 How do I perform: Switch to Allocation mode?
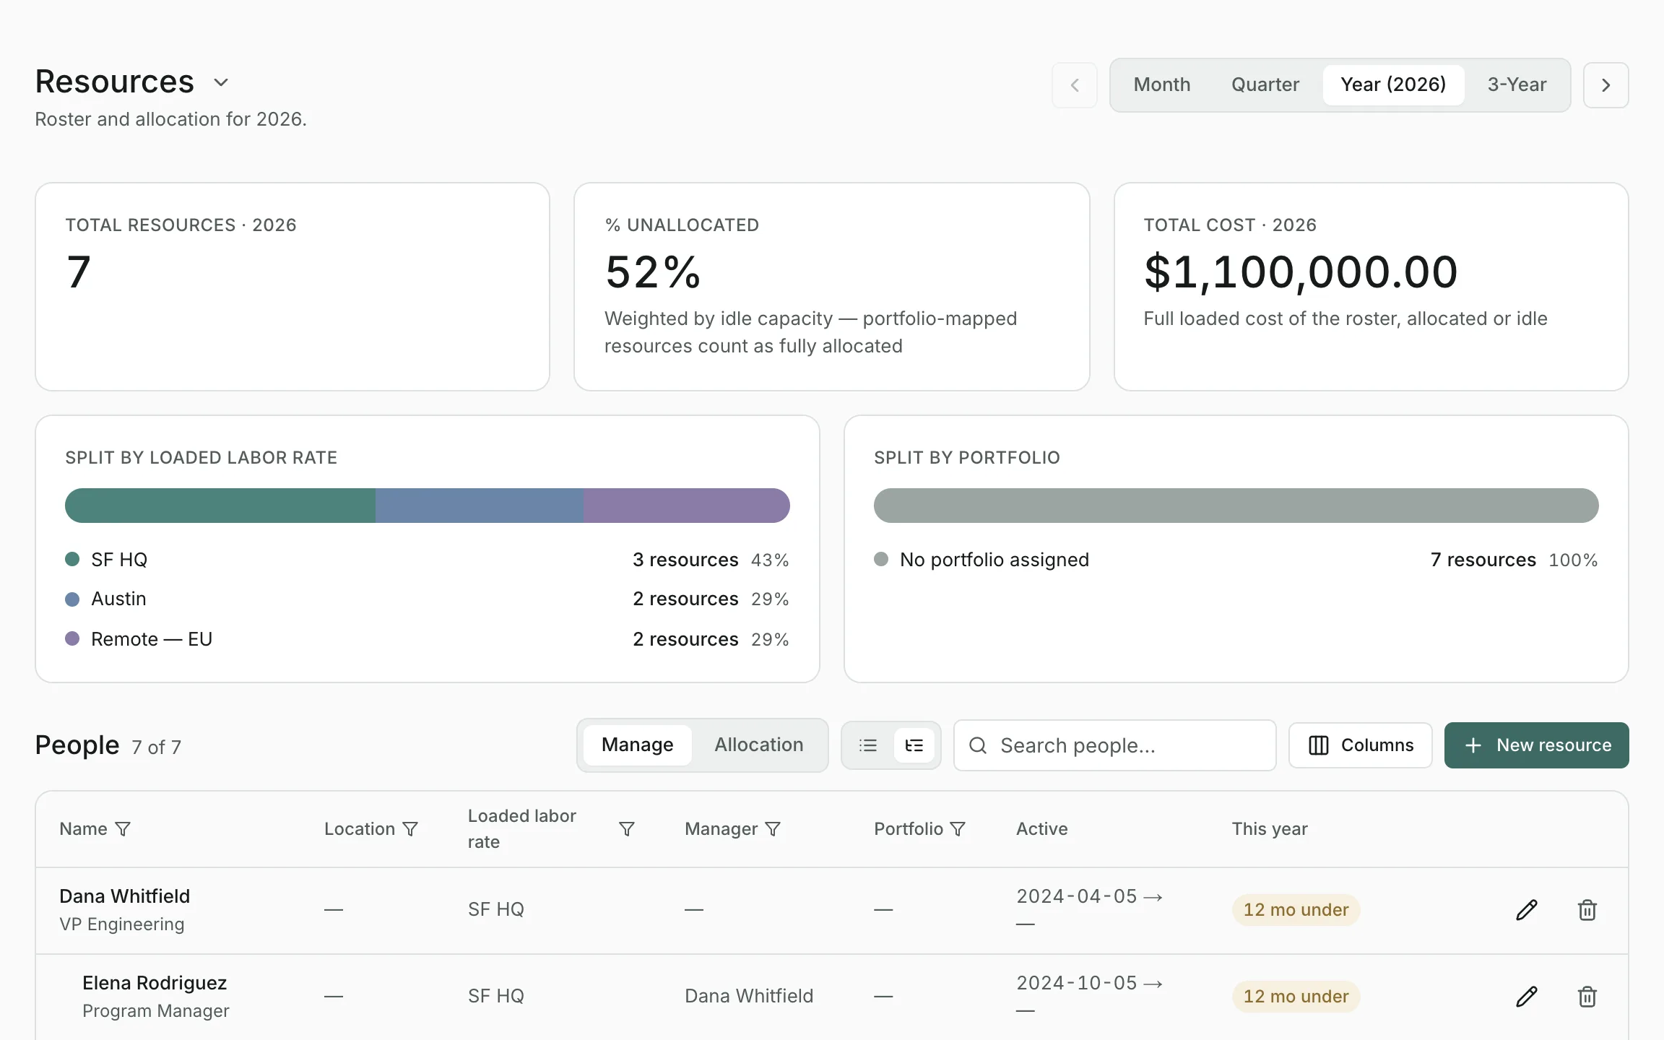click(x=758, y=745)
